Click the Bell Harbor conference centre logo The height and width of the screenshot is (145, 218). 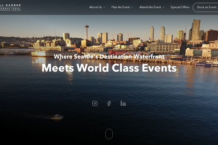pos(10,7)
